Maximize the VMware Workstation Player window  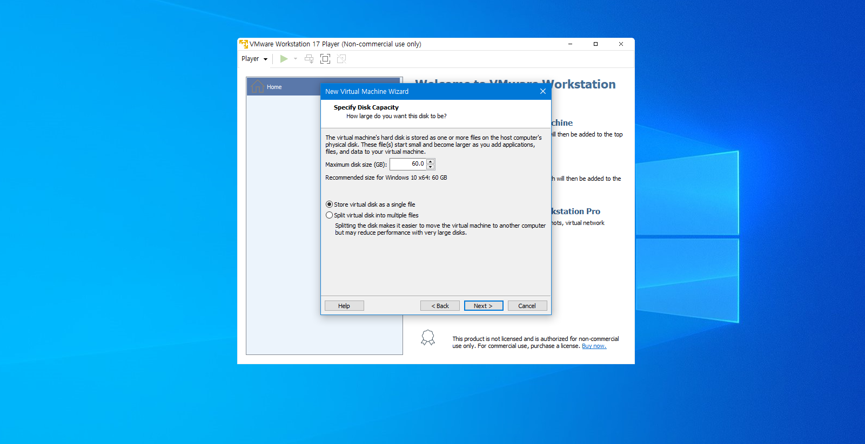[595, 44]
